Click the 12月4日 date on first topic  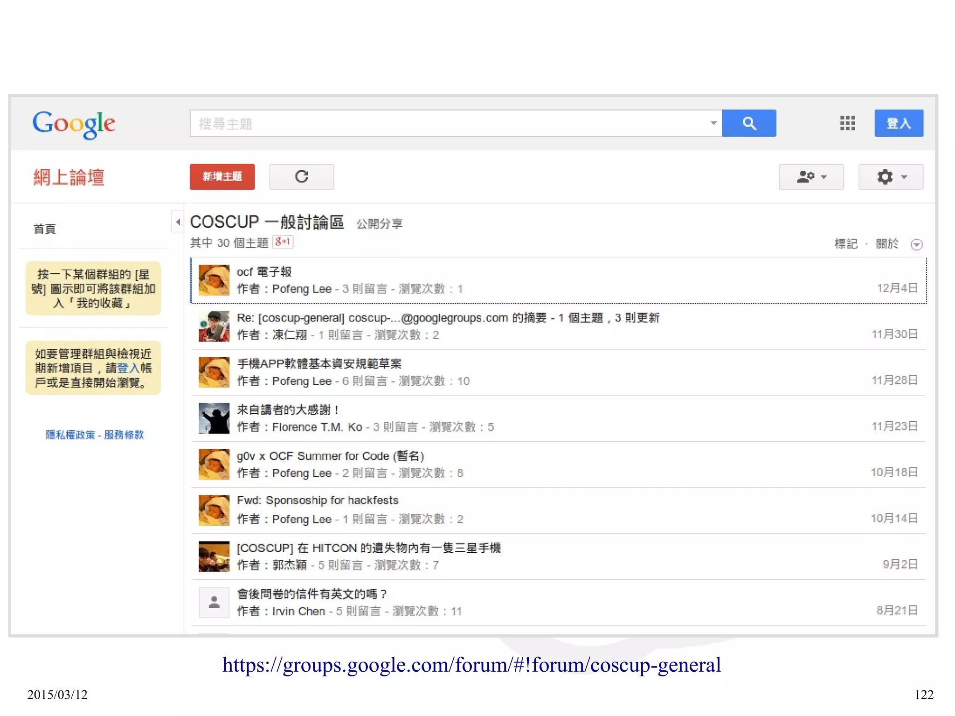click(897, 288)
